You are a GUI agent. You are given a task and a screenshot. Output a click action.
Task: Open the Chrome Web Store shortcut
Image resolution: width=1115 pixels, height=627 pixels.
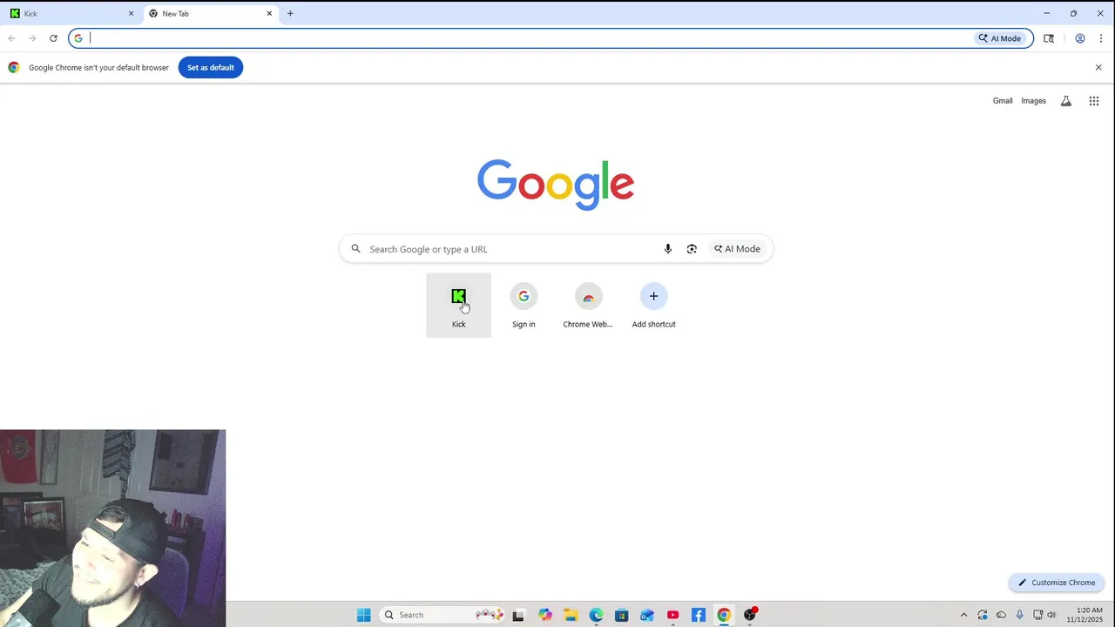[588, 305]
